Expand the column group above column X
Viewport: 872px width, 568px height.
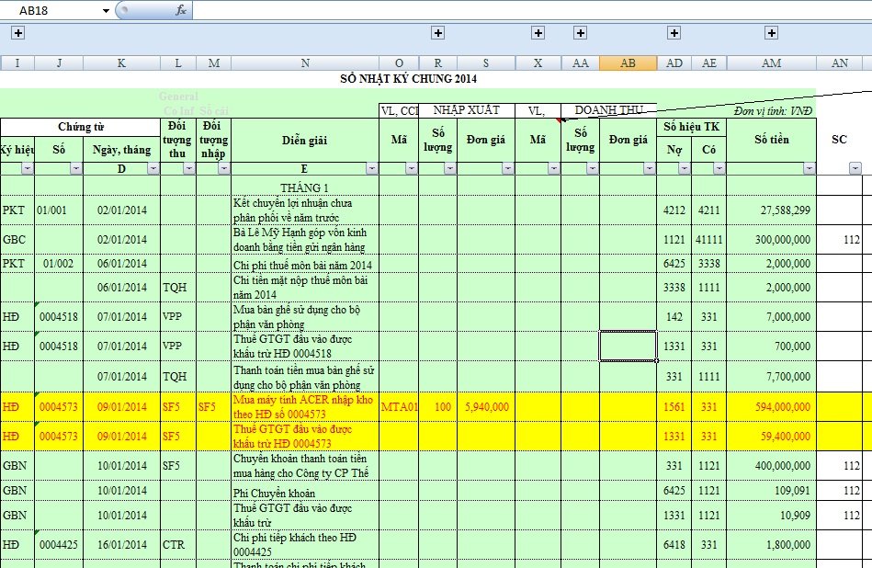click(538, 33)
